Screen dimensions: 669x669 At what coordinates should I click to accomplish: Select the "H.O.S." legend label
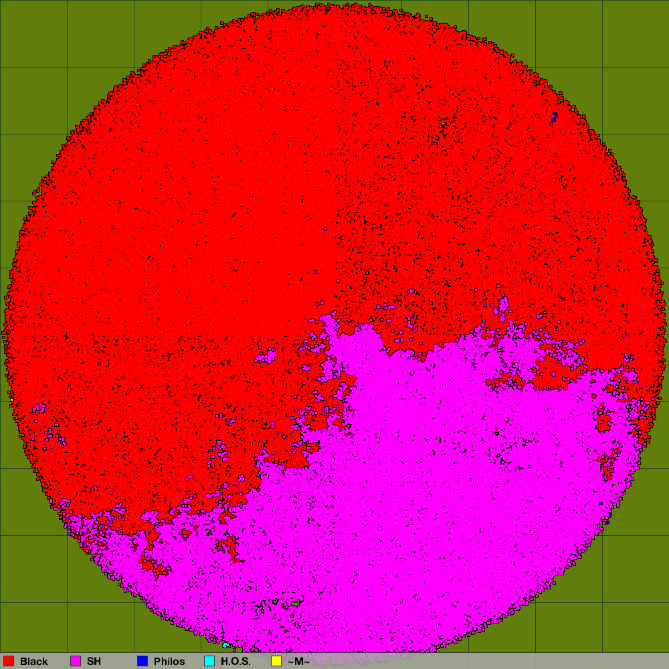click(235, 662)
